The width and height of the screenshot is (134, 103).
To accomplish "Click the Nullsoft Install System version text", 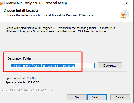I will pos(28,90).
